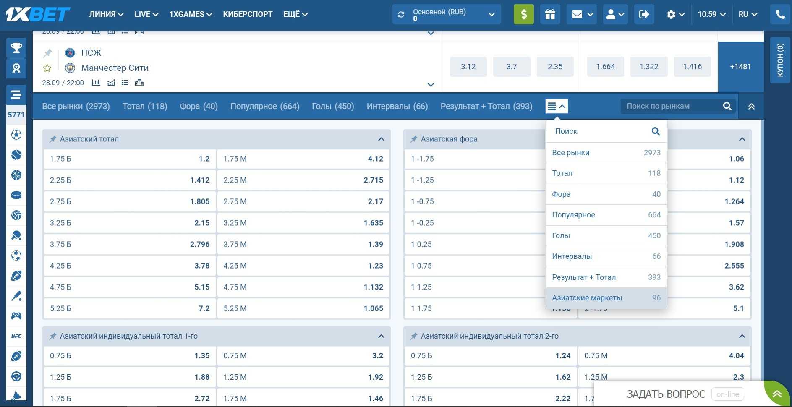This screenshot has height=407, width=792.
Task: Open the ЗАДАТЬ ВОПРОС chat widget
Action: click(666, 394)
